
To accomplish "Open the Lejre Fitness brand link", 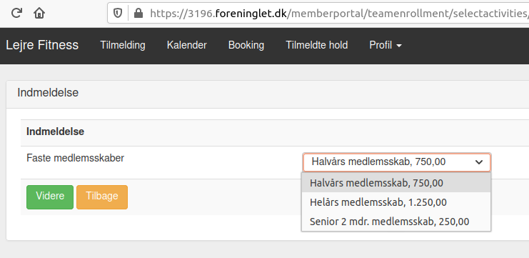I will (x=42, y=45).
